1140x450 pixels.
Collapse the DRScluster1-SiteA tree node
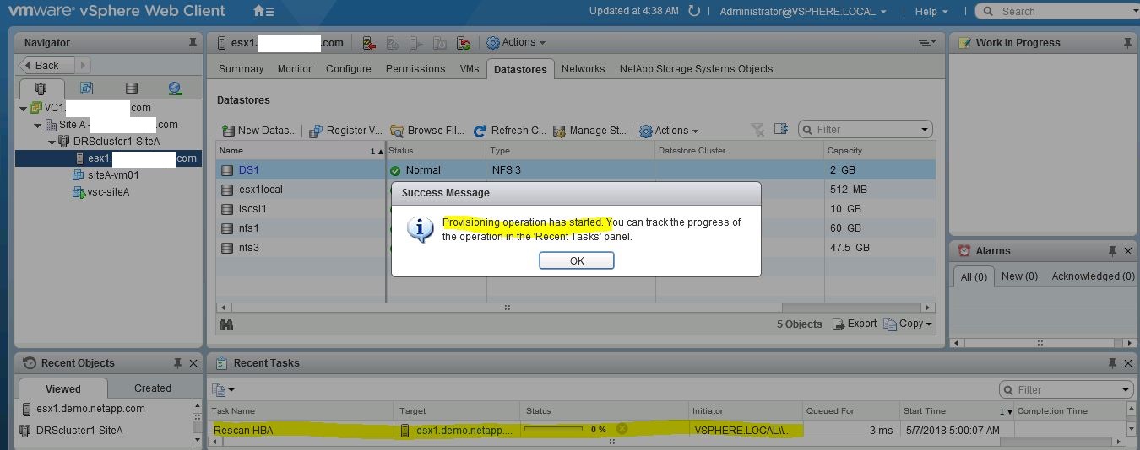point(52,142)
